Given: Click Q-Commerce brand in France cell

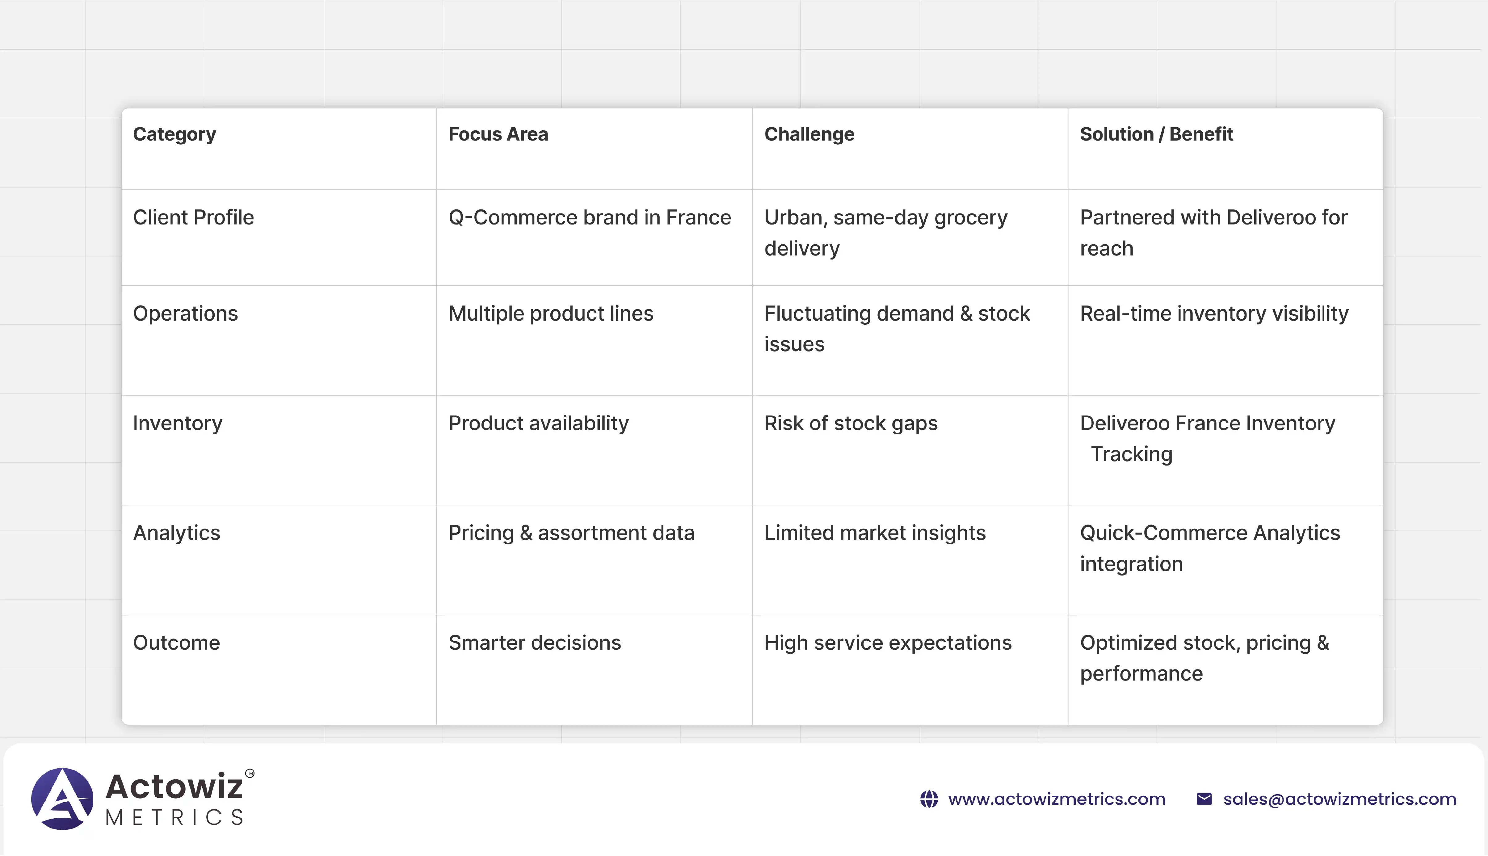Looking at the screenshot, I should click(x=590, y=217).
